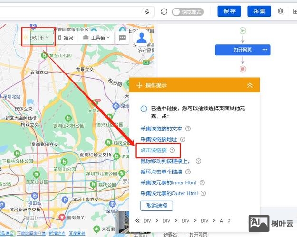Choose 采集该元素的Outer Html option
The width and height of the screenshot is (297, 237).
pyautogui.click(x=169, y=193)
